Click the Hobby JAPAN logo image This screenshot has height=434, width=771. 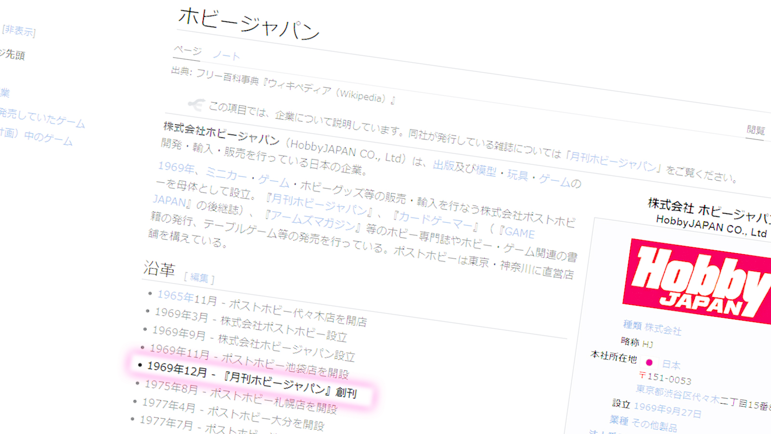698,281
